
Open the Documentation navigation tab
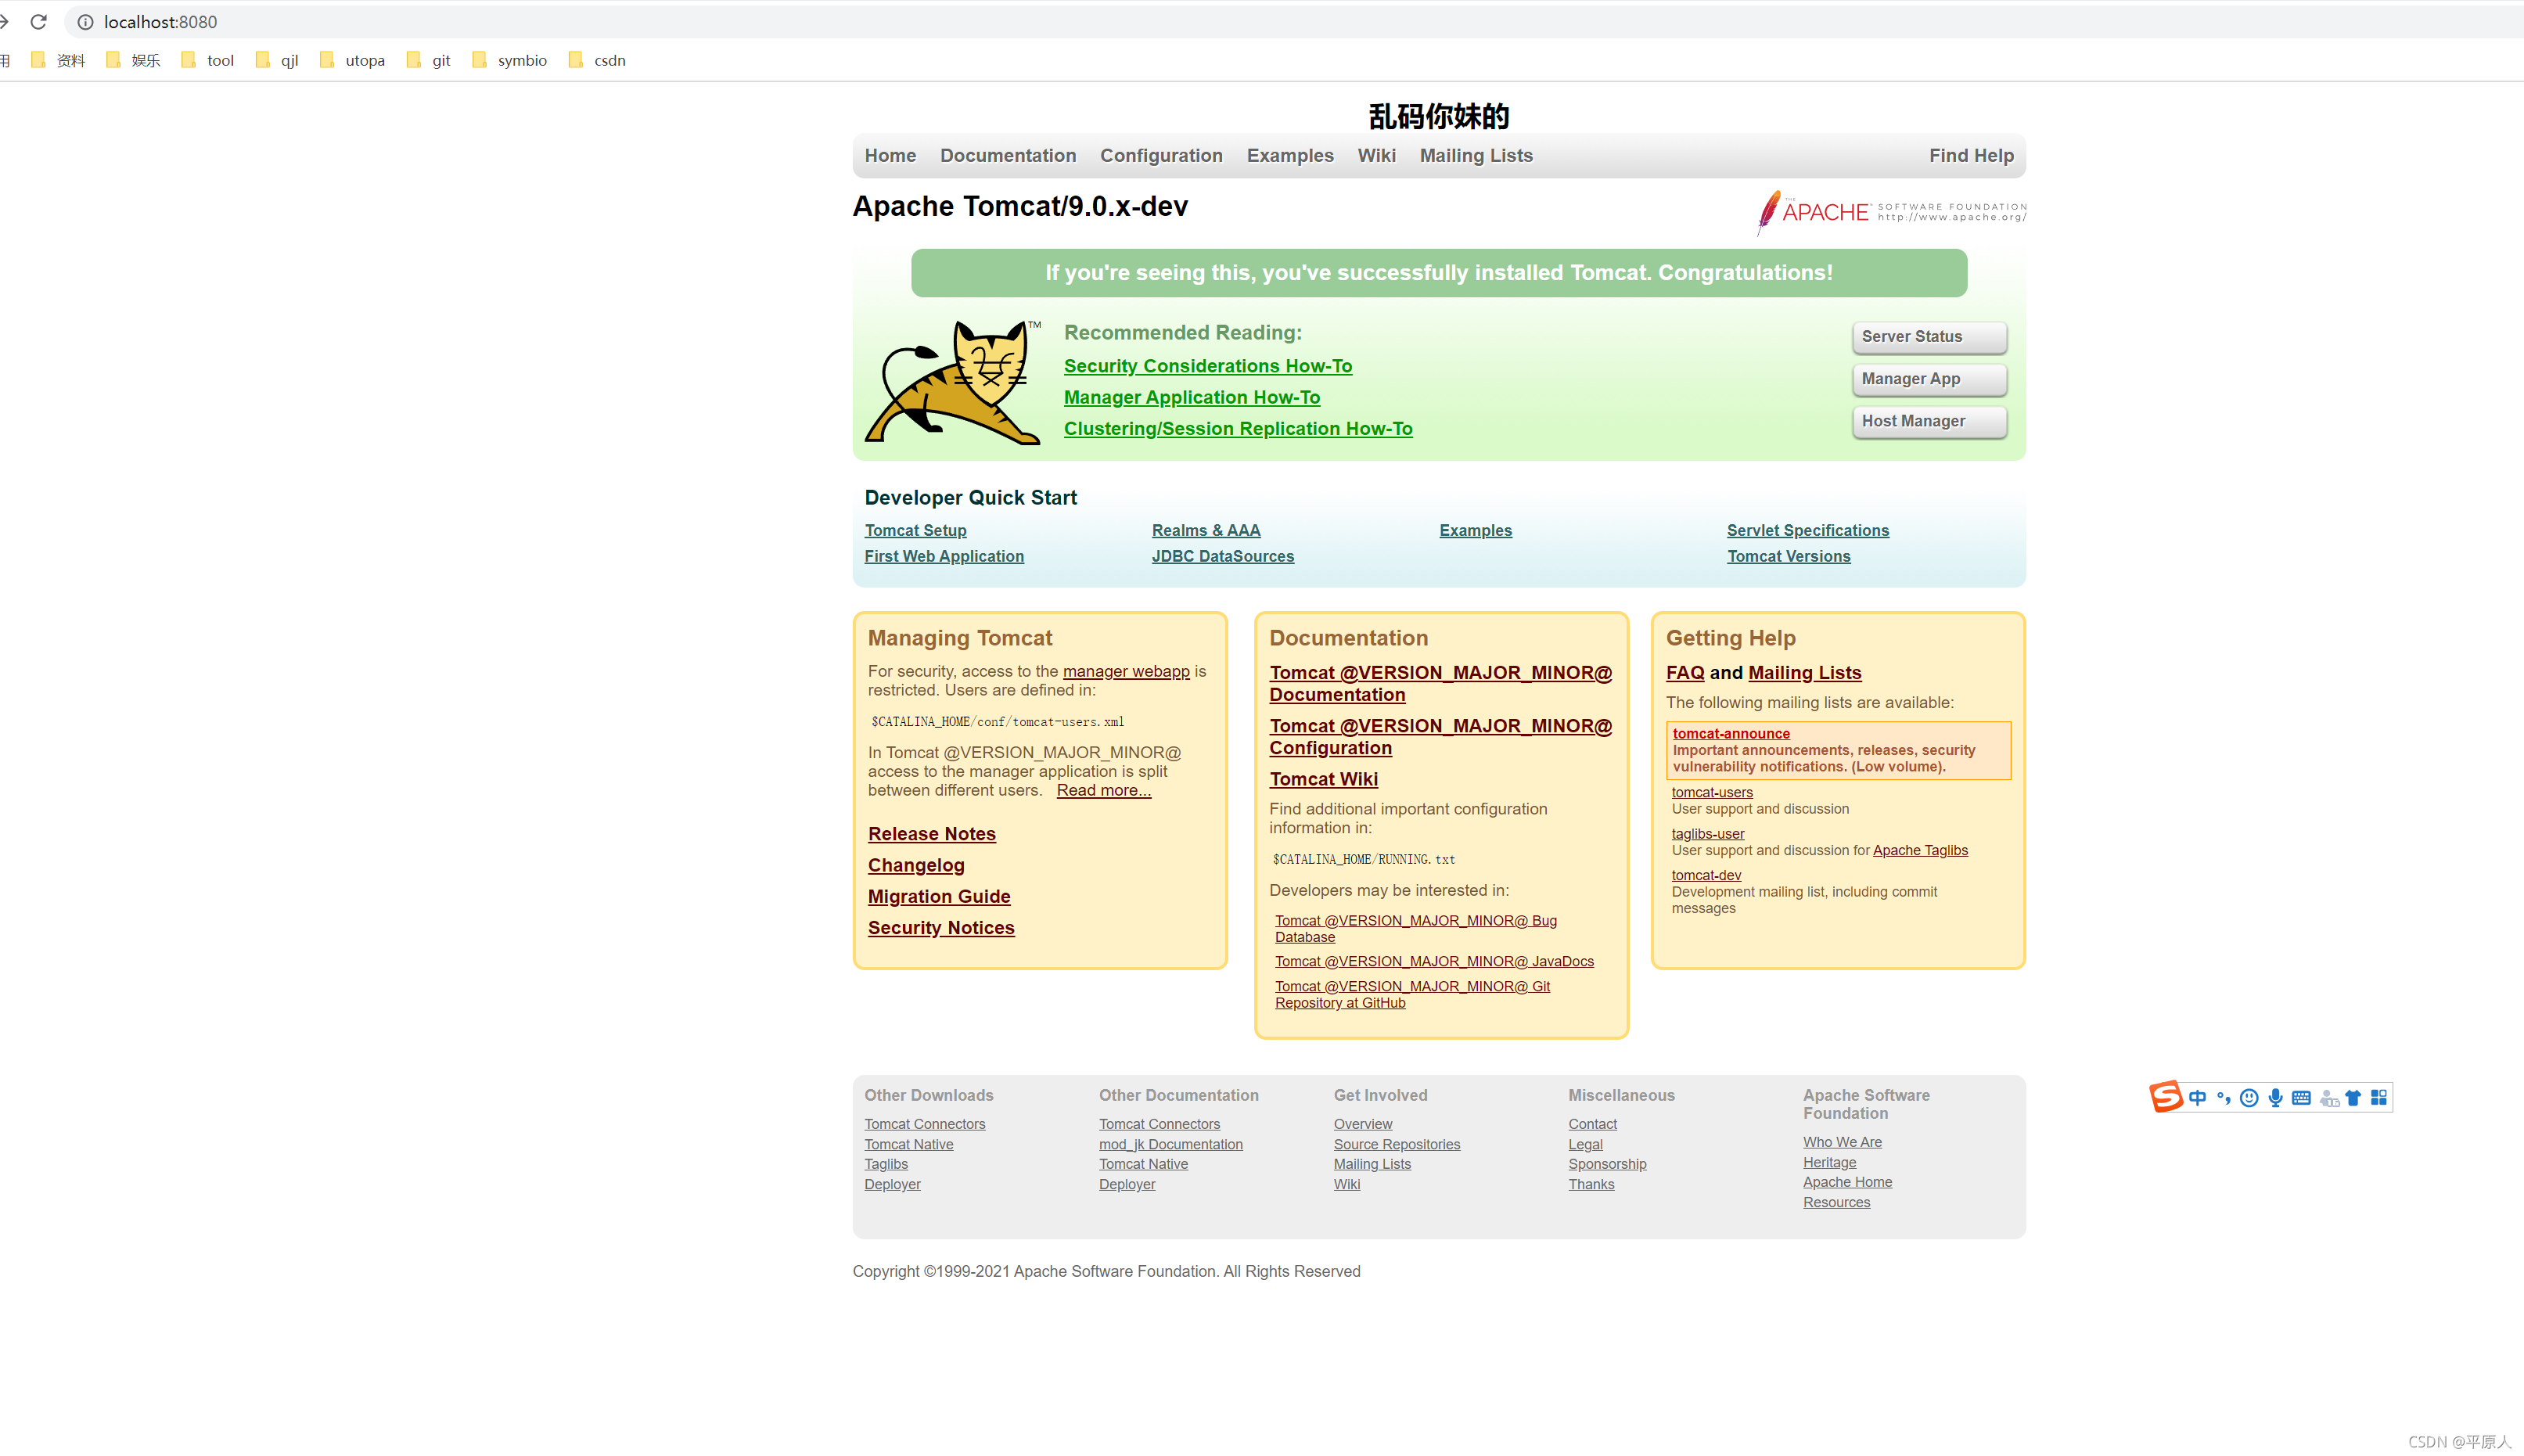point(1007,155)
